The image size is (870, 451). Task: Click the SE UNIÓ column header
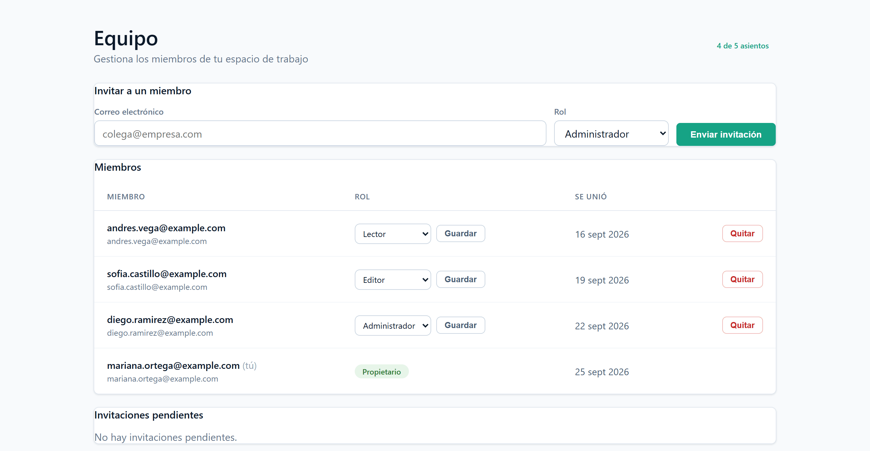coord(590,197)
